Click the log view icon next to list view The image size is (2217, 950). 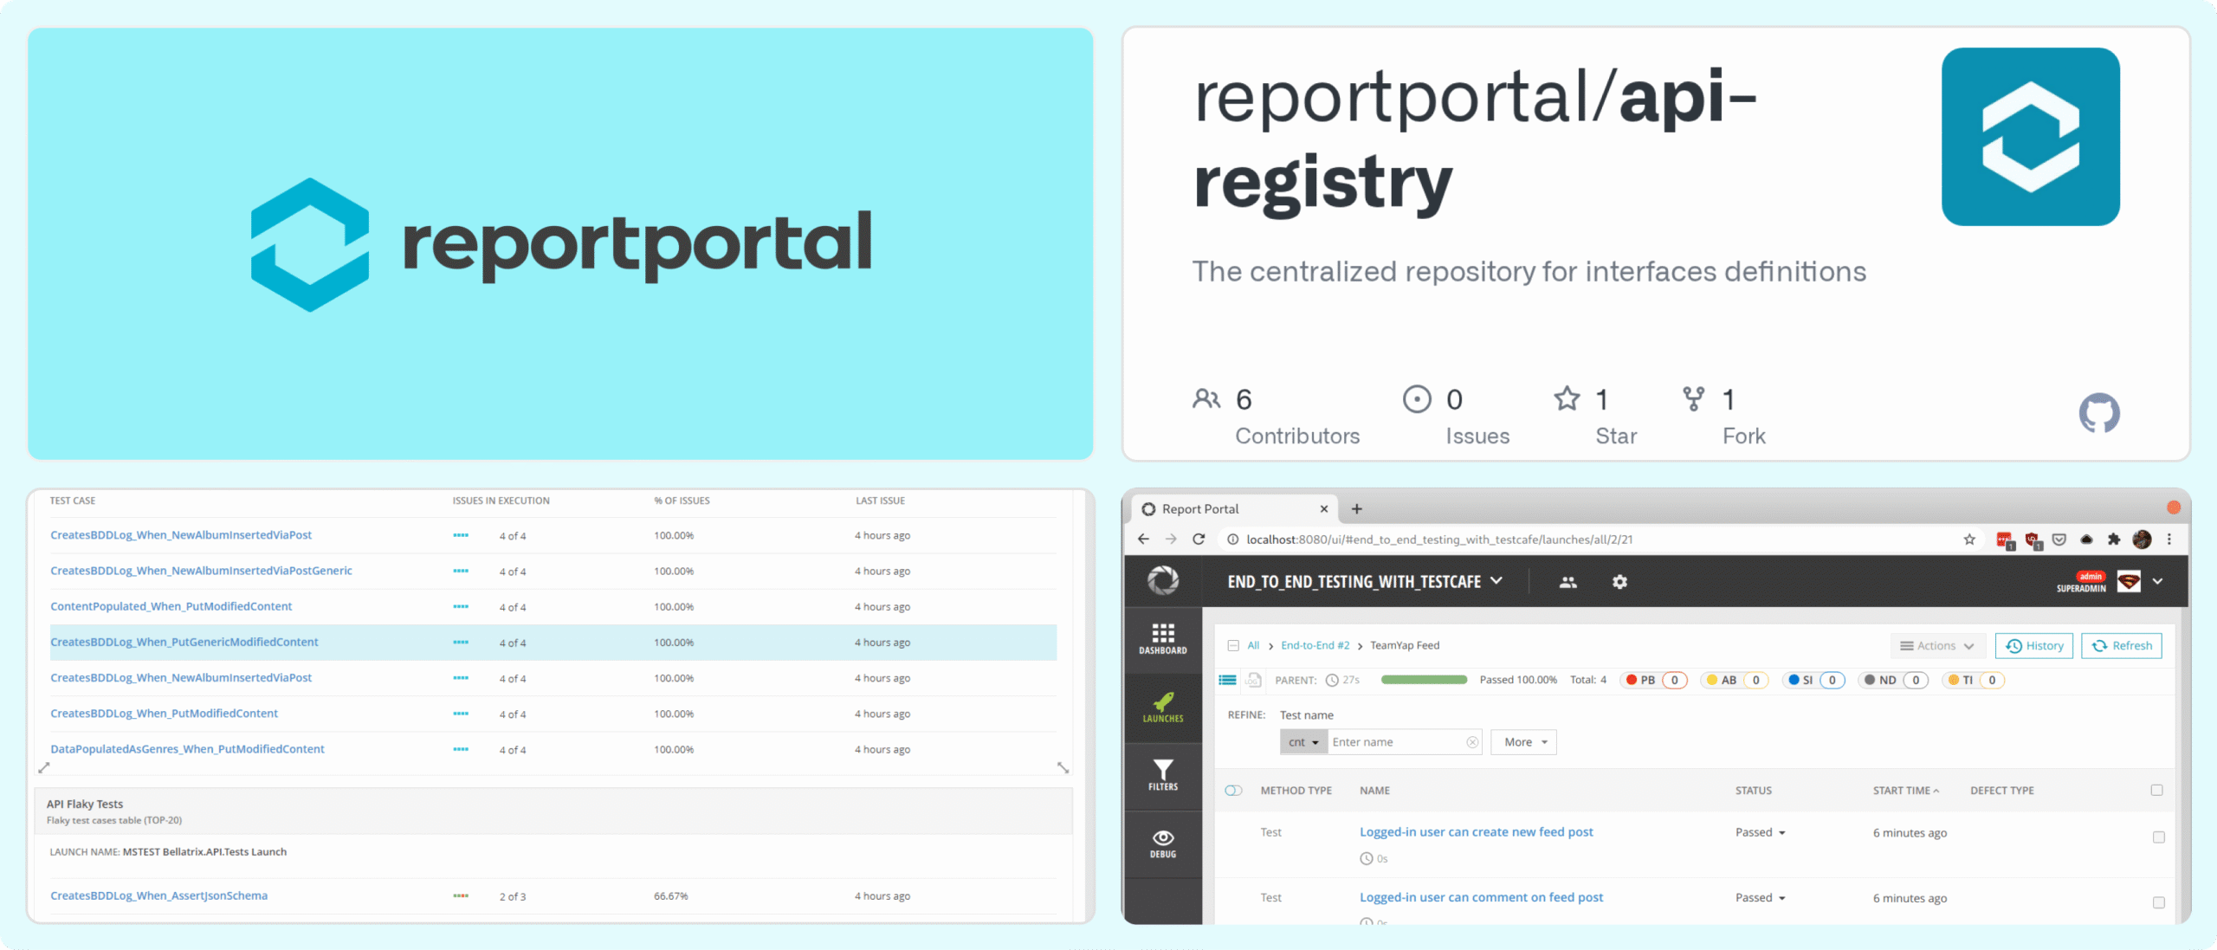coord(1253,681)
